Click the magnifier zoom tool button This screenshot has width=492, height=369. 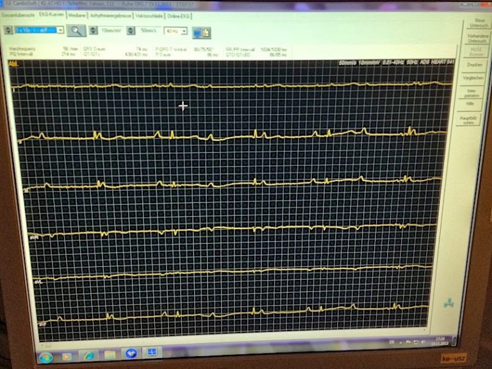coord(76,30)
